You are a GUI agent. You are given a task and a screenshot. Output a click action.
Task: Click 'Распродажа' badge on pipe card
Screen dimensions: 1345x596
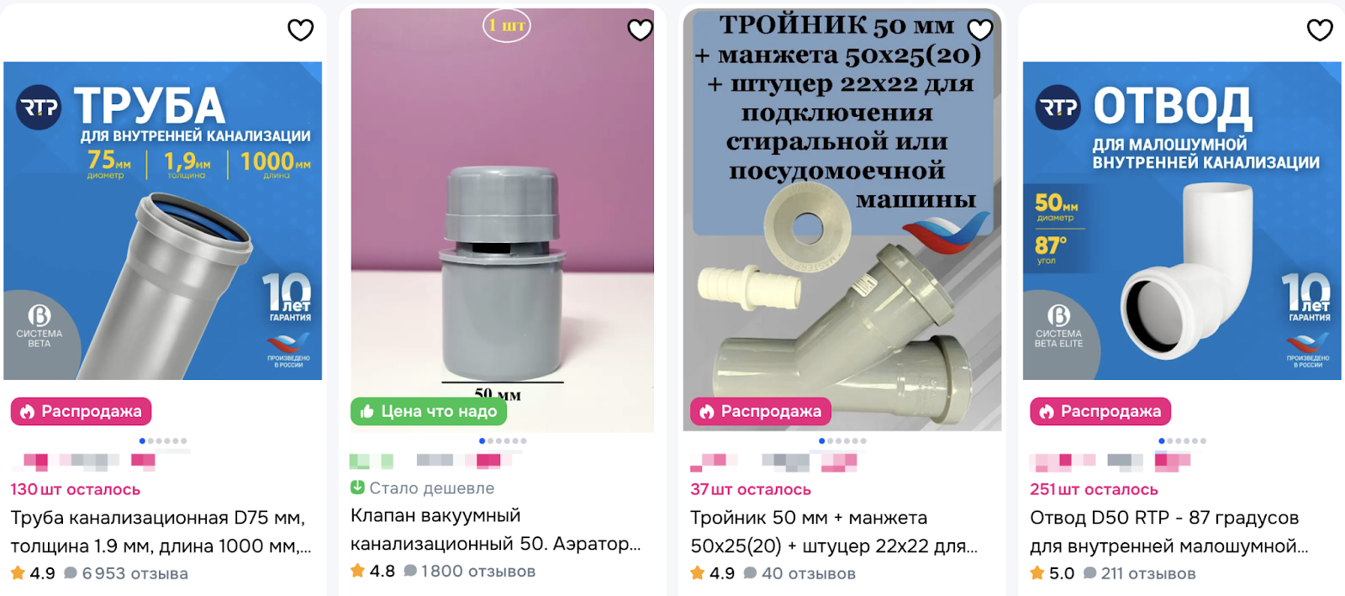coord(82,411)
